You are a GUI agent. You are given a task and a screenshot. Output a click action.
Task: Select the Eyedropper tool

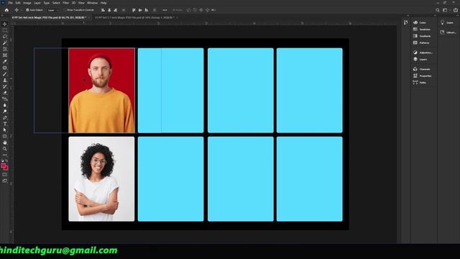5,61
